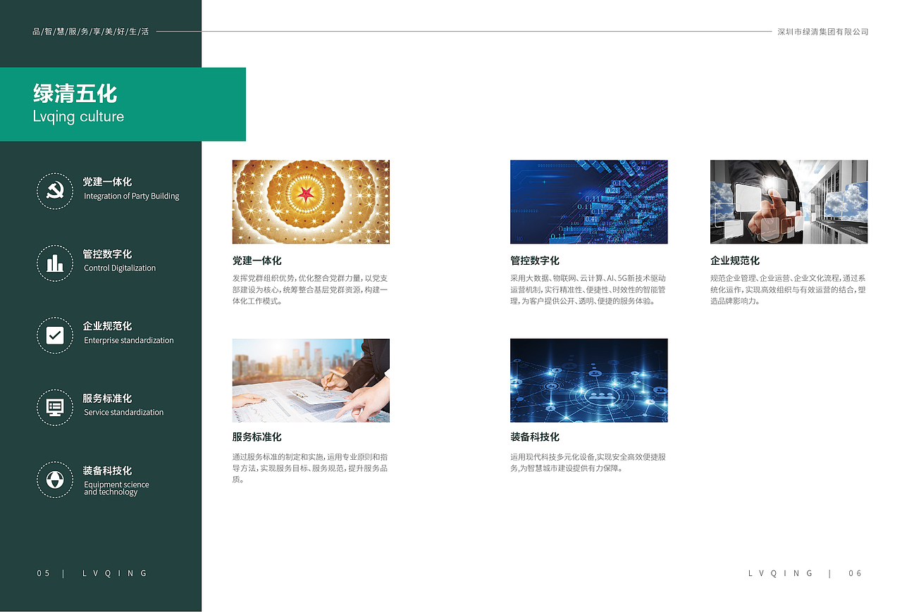This screenshot has width=902, height=612.
Task: Click the paragraph starting 采用大数据
Action: tap(588, 289)
